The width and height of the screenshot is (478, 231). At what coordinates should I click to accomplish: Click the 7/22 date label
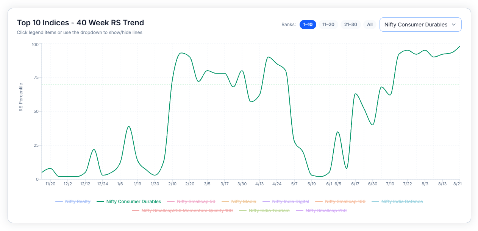(x=407, y=184)
